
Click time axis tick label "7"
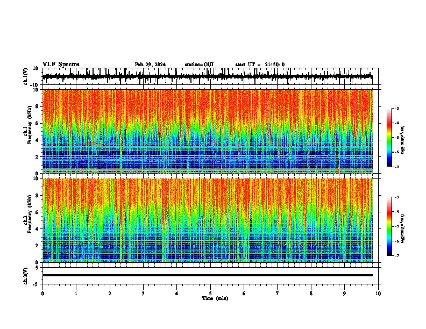click(x=278, y=294)
